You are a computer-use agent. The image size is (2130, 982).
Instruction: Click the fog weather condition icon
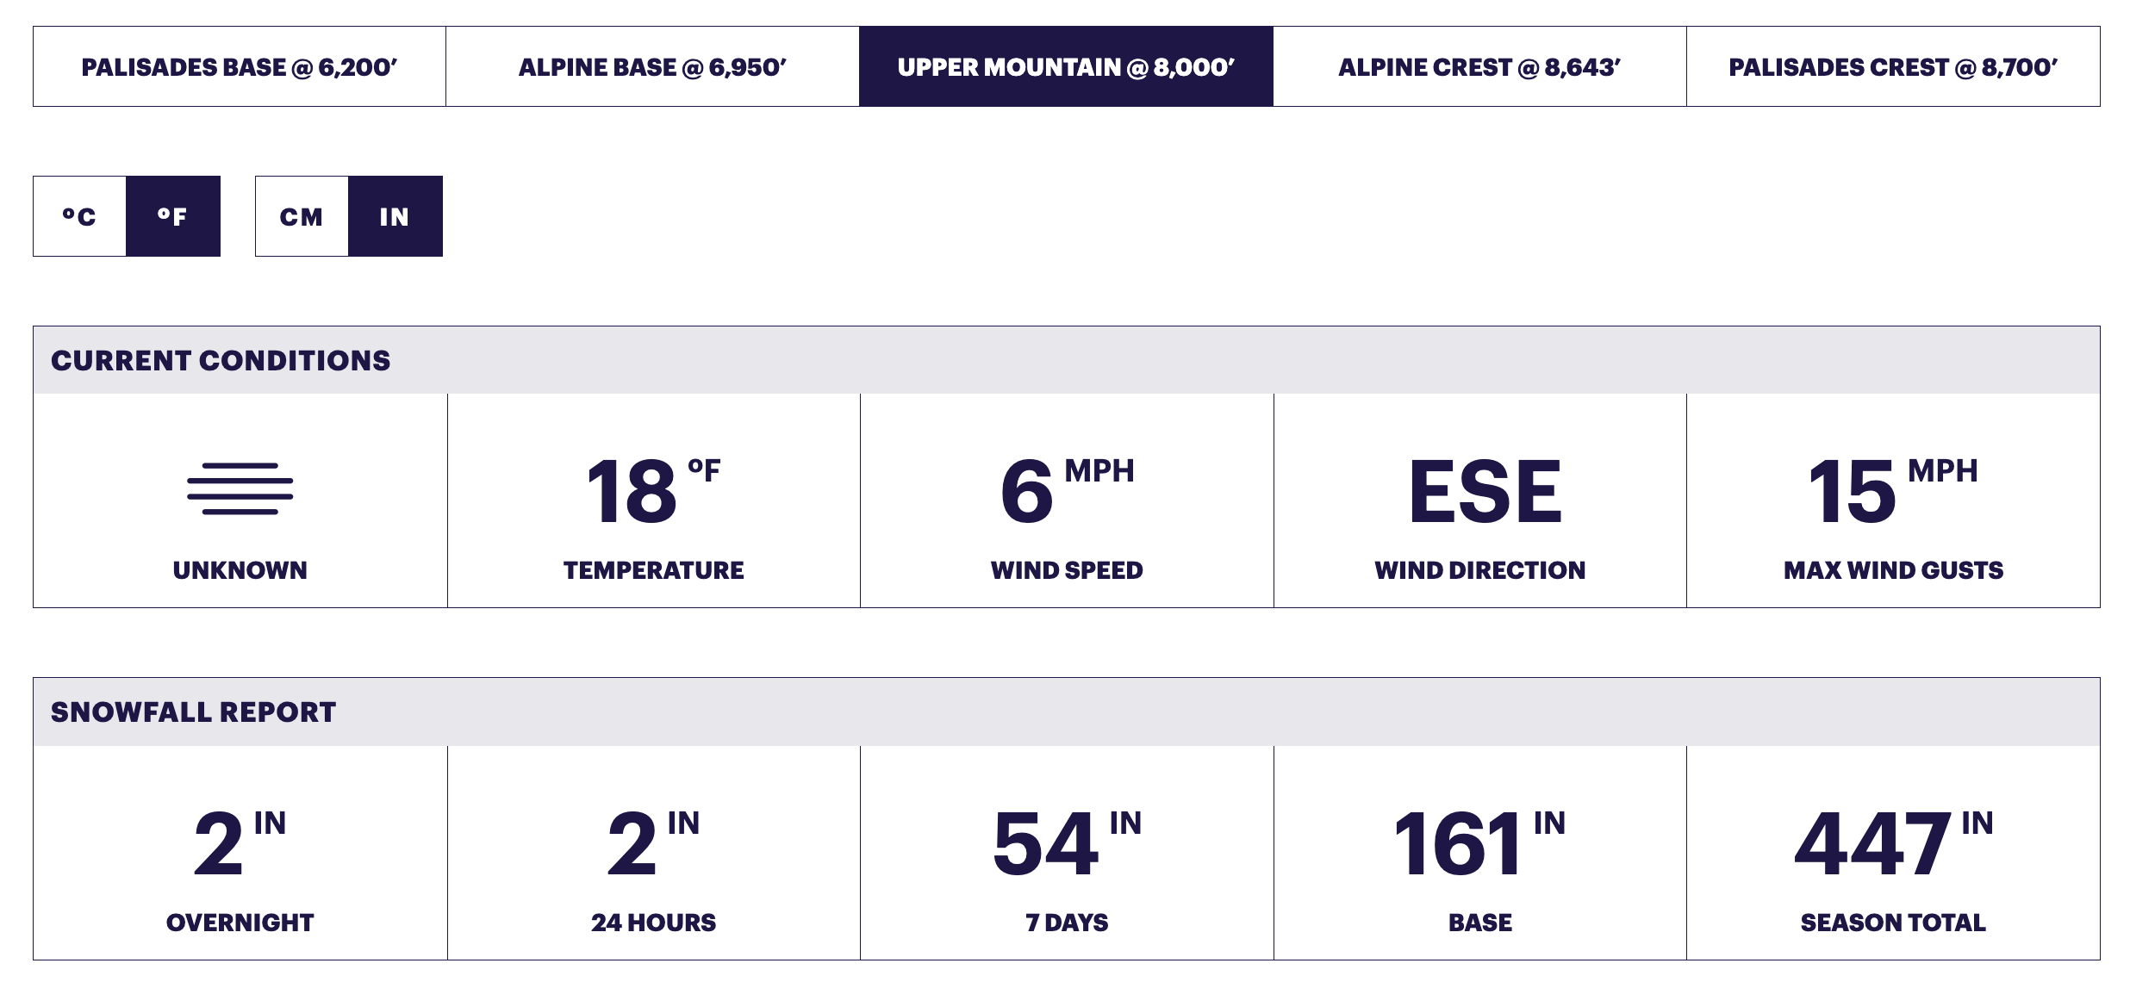pos(240,488)
